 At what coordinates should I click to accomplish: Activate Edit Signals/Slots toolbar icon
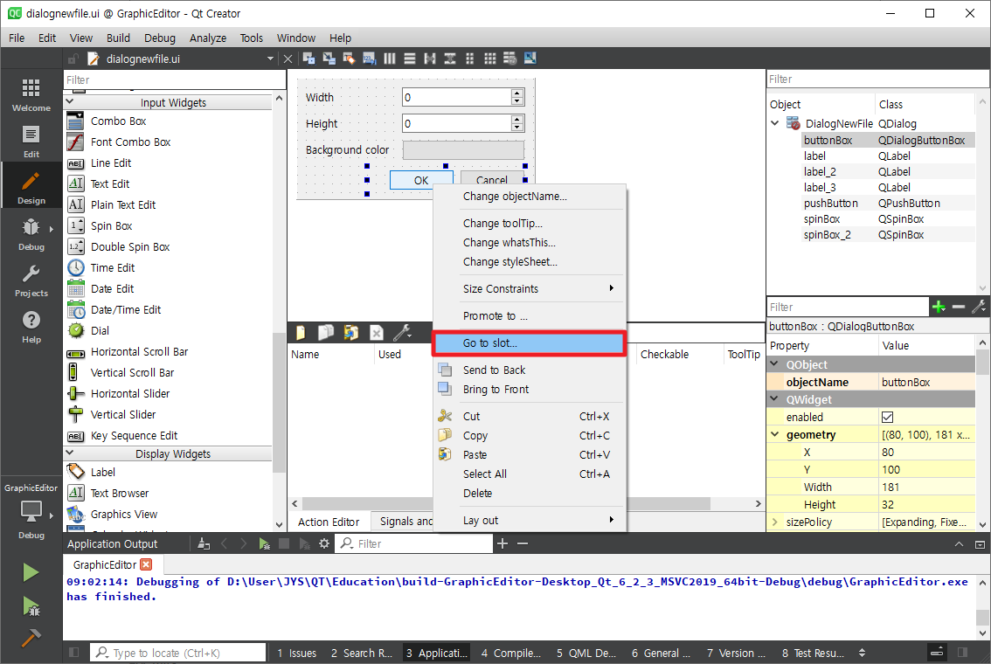pyautogui.click(x=329, y=59)
